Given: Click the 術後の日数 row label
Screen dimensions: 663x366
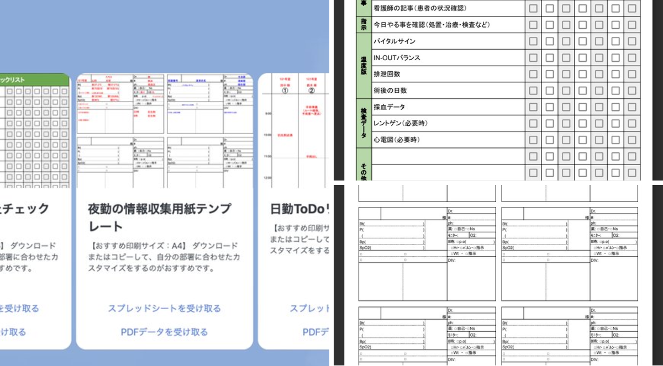Looking at the screenshot, I should point(390,91).
